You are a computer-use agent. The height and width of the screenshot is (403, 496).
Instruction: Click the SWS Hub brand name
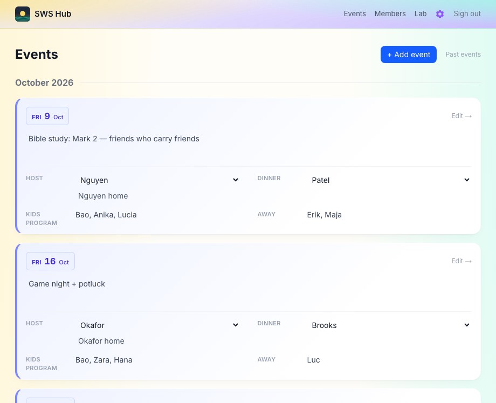click(53, 14)
